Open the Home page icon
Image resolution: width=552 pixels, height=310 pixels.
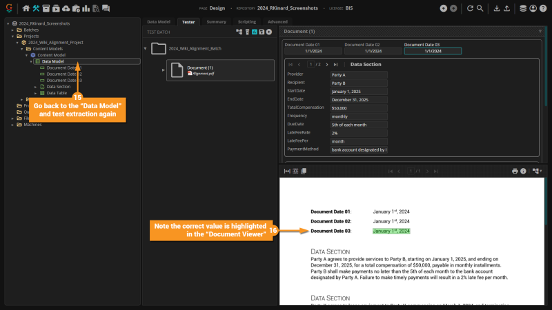[x=26, y=8]
